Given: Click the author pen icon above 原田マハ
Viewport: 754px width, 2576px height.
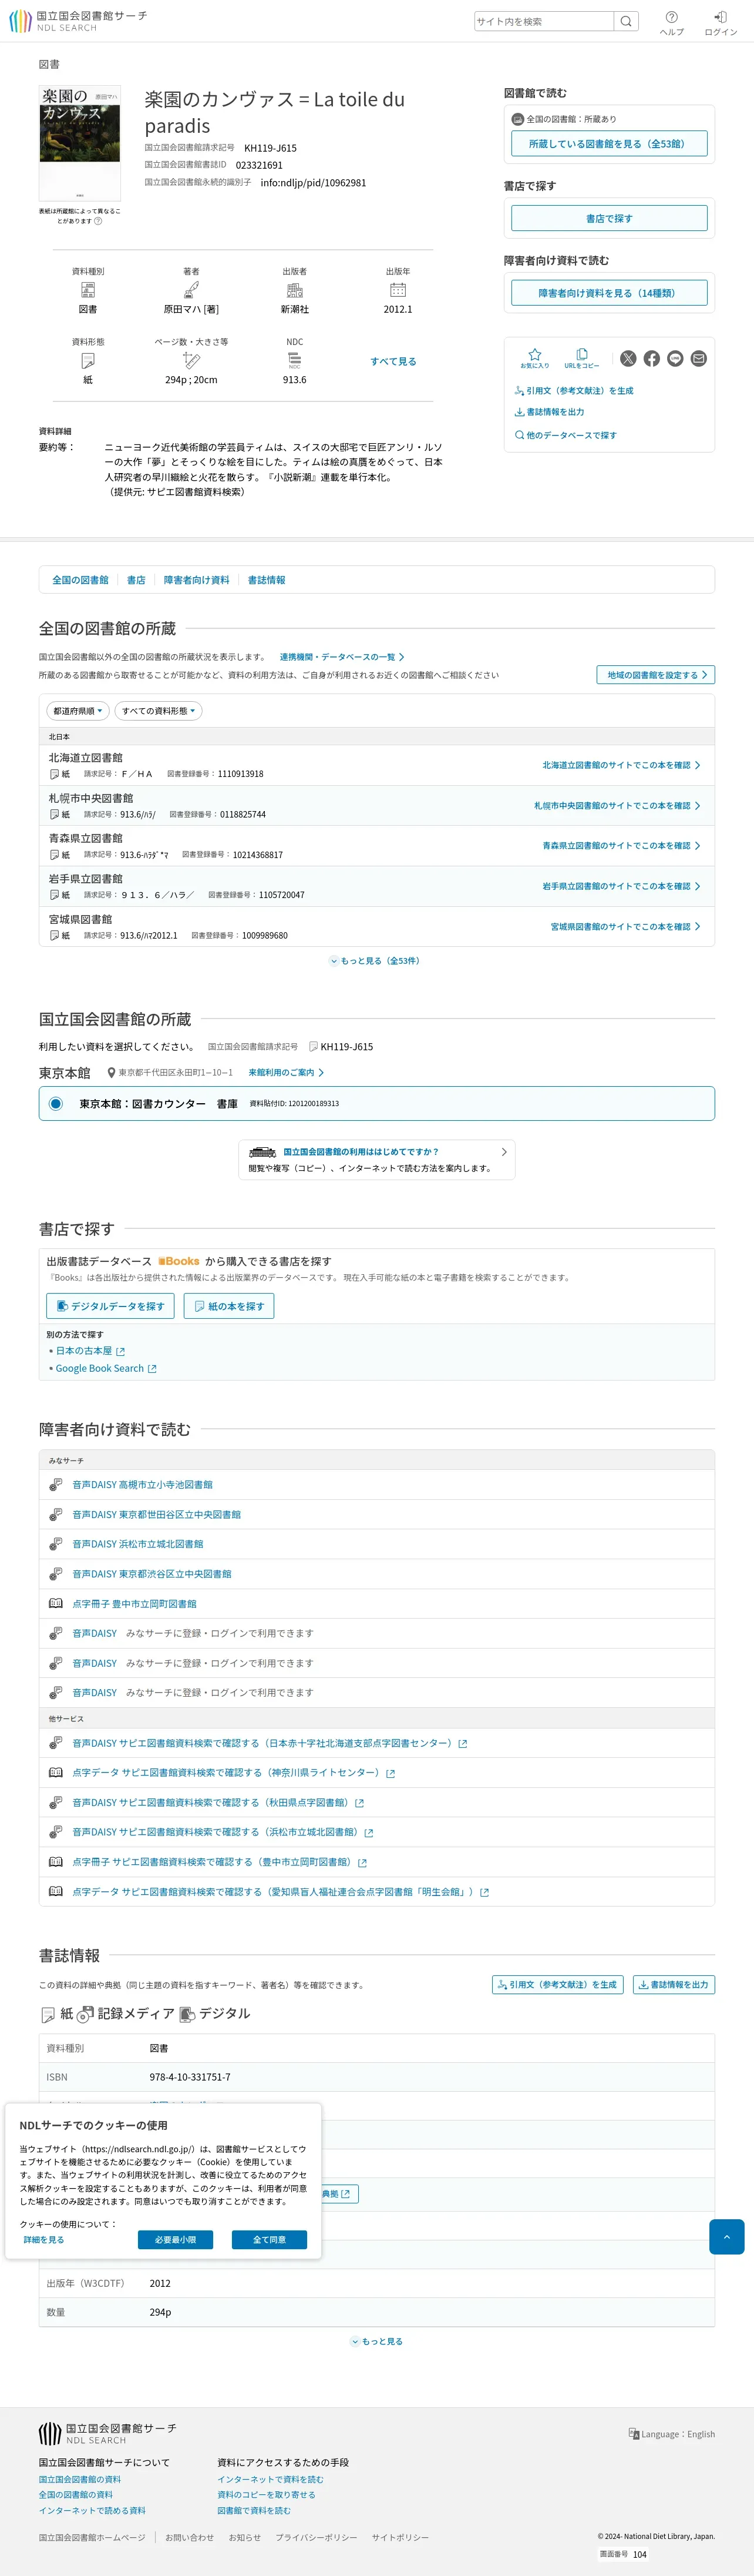Looking at the screenshot, I should tap(192, 290).
